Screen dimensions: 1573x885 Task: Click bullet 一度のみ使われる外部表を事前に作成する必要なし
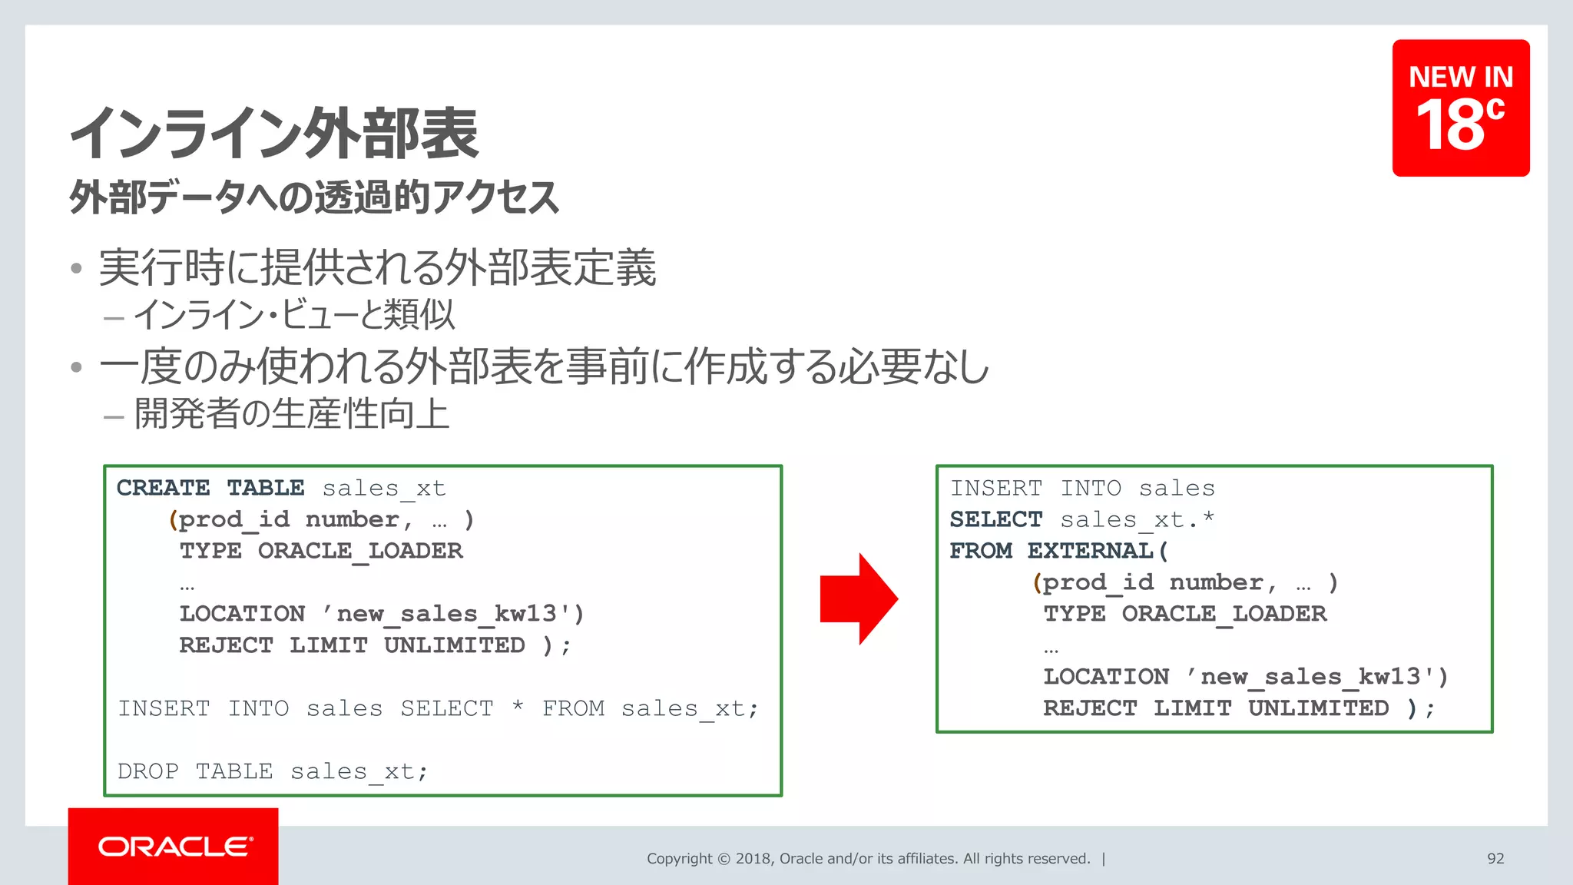pyautogui.click(x=544, y=366)
